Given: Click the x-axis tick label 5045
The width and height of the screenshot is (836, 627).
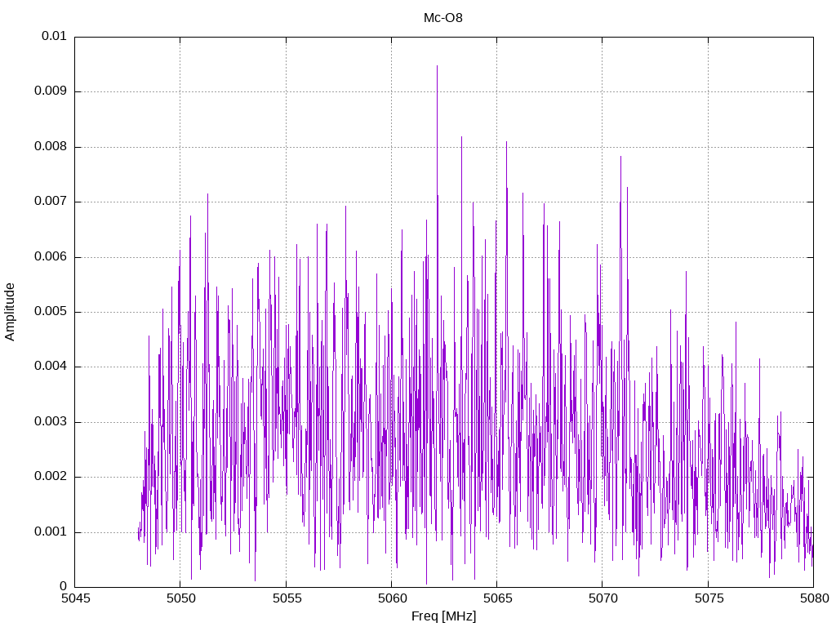Looking at the screenshot, I should click(x=75, y=598).
